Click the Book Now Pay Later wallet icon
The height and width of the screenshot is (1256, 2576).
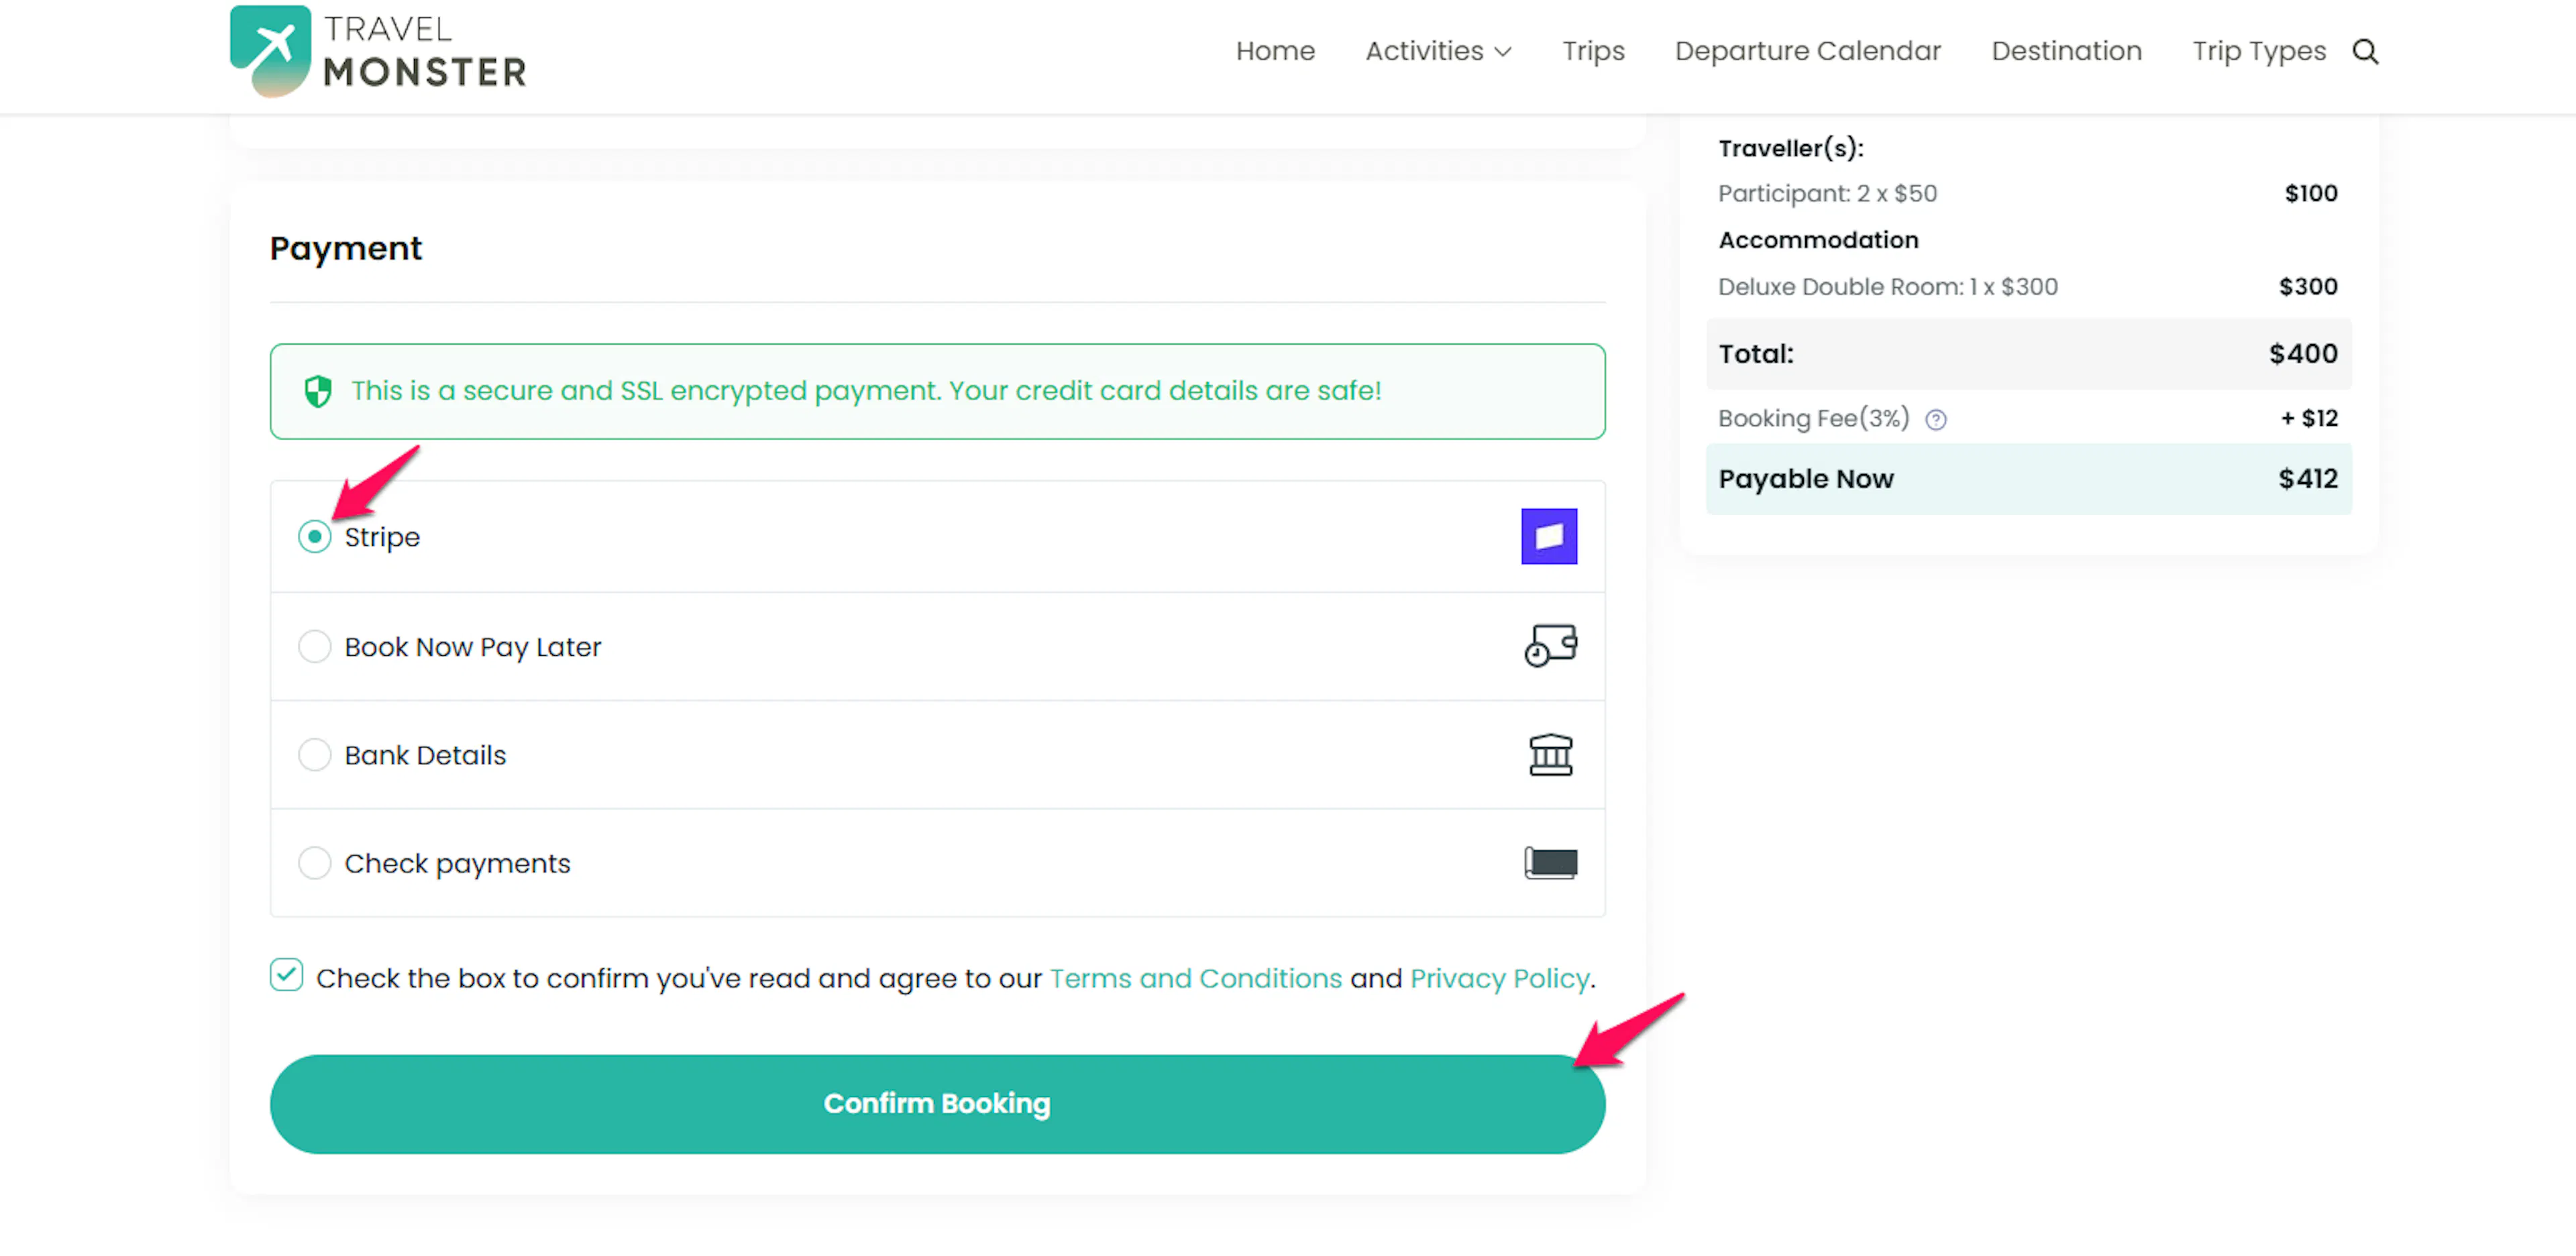(1550, 646)
